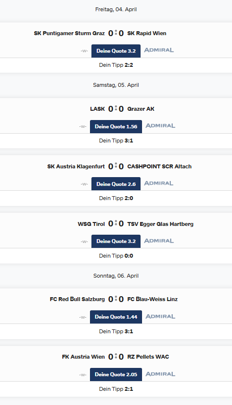This screenshot has height=405, width=232.
Task: Click the ADMIRAL logo beside Sturm Graz match
Action: pos(159,50)
